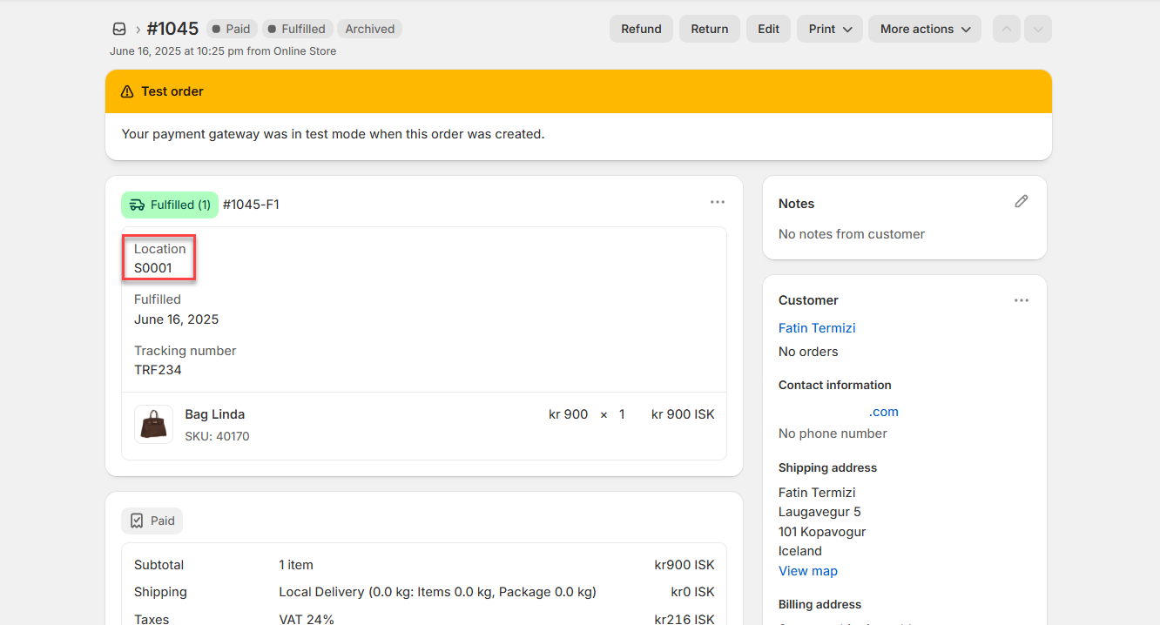Screen dimensions: 1160x625
Task: Click the Edit order button
Action: (768, 29)
